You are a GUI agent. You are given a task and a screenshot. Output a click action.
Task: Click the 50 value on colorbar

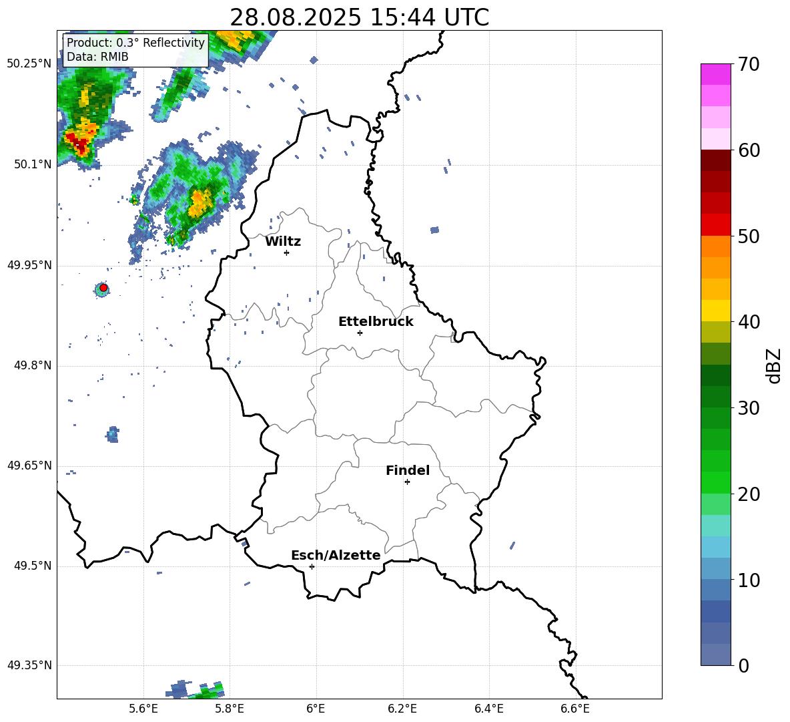749,236
